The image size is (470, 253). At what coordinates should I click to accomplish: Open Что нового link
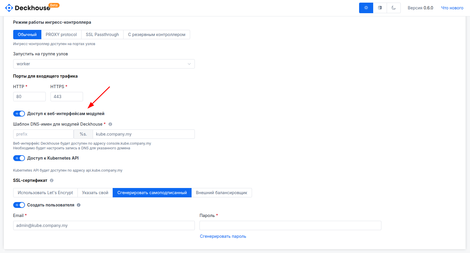coord(452,8)
